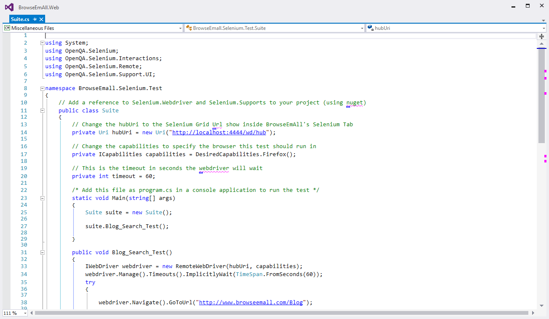Click the vertical scrollbar up arrow
This screenshot has width=549, height=319.
click(x=541, y=44)
